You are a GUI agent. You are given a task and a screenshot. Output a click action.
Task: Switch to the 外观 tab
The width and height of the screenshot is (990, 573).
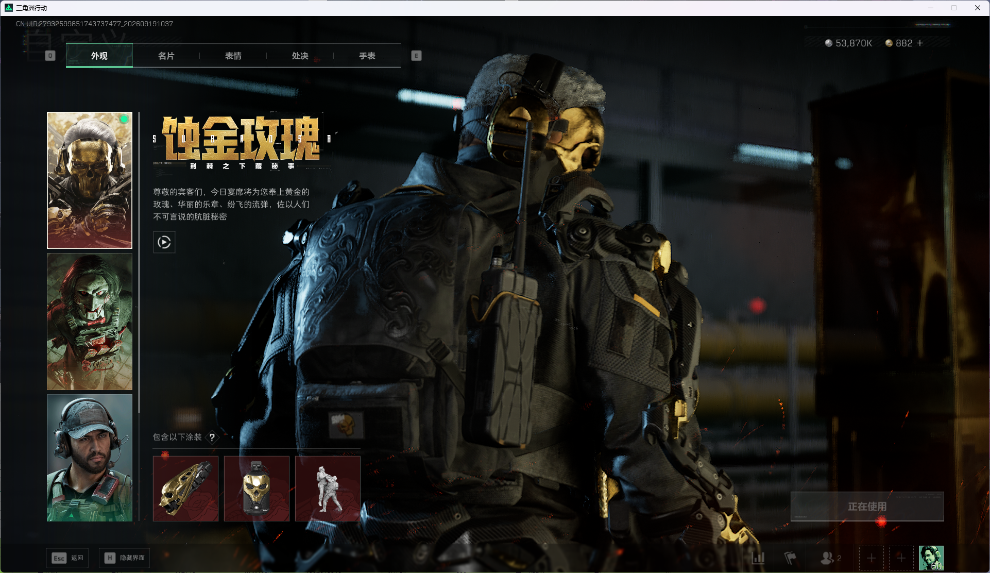pos(99,56)
